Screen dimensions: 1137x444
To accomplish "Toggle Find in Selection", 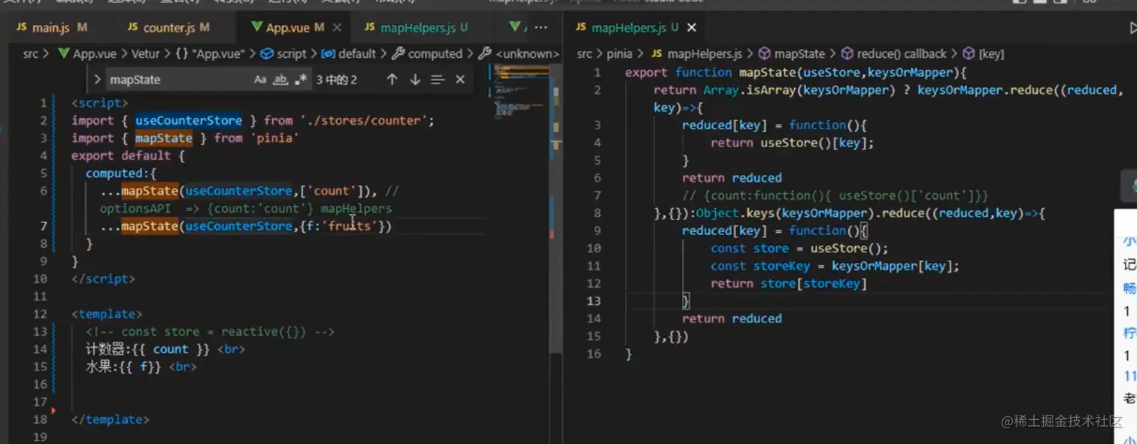I will [438, 80].
